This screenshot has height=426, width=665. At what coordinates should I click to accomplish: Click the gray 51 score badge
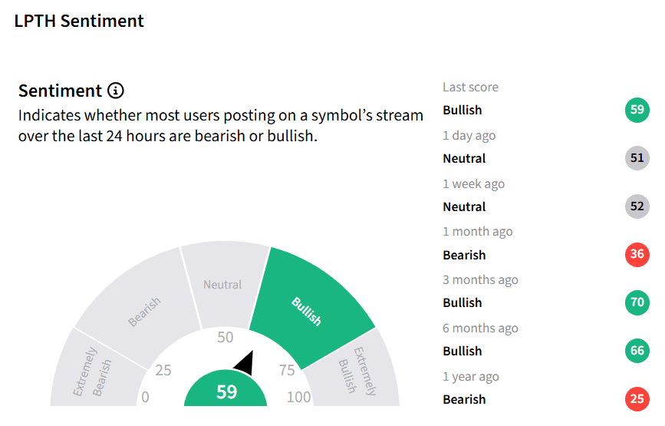click(x=637, y=158)
